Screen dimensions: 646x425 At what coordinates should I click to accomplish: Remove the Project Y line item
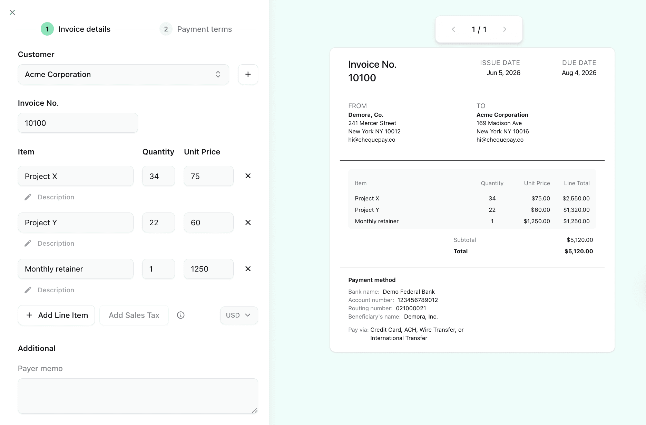point(248,223)
